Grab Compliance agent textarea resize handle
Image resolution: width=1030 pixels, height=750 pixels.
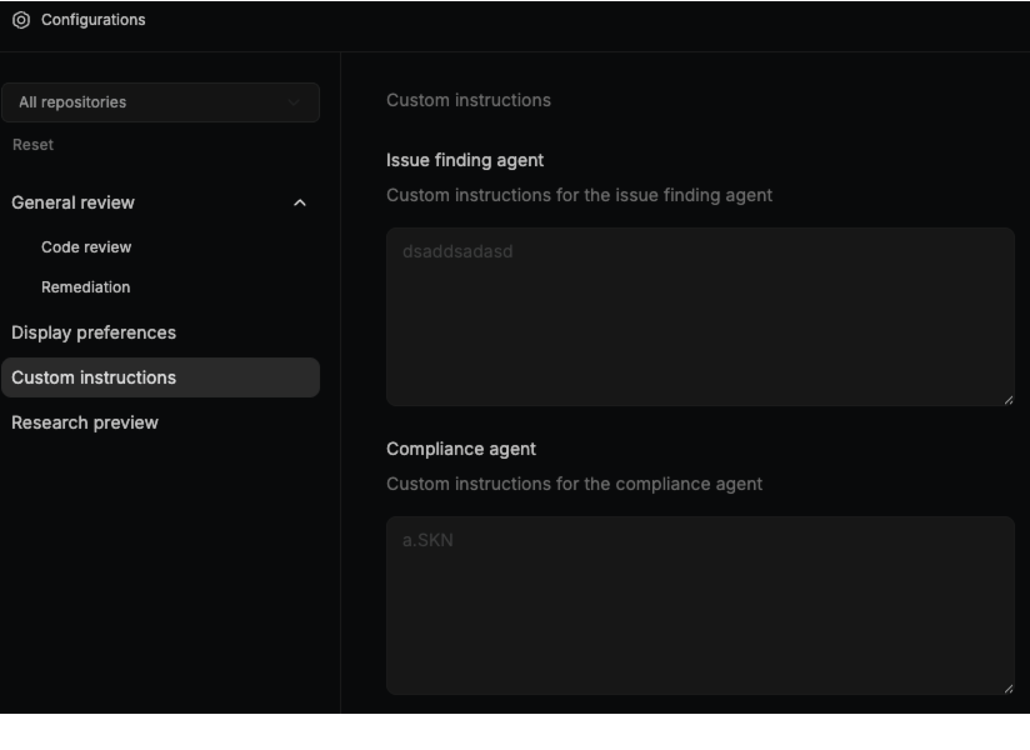click(x=1008, y=689)
